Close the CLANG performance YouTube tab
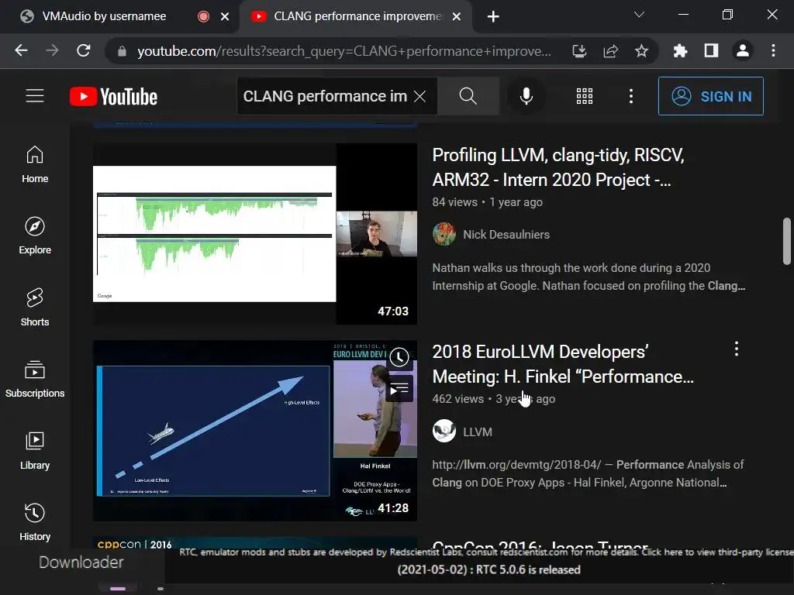This screenshot has height=595, width=794. [456, 17]
